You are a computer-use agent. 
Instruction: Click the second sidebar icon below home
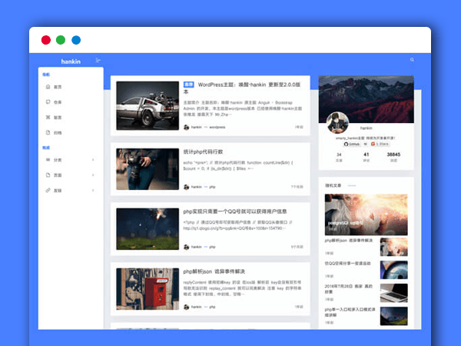tap(48, 102)
